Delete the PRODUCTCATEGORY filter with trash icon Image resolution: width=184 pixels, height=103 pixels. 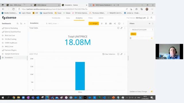[131, 38]
